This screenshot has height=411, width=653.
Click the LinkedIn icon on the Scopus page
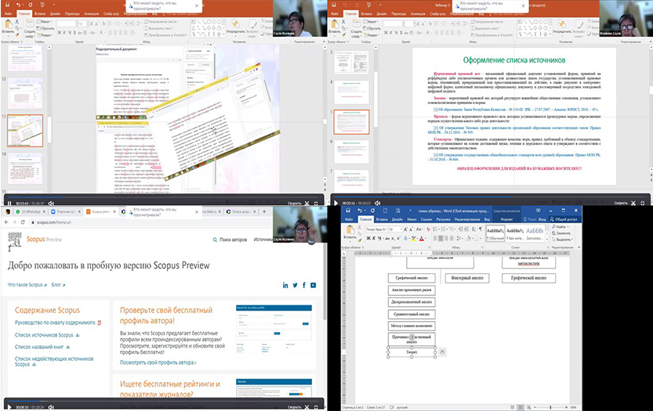coord(285,285)
